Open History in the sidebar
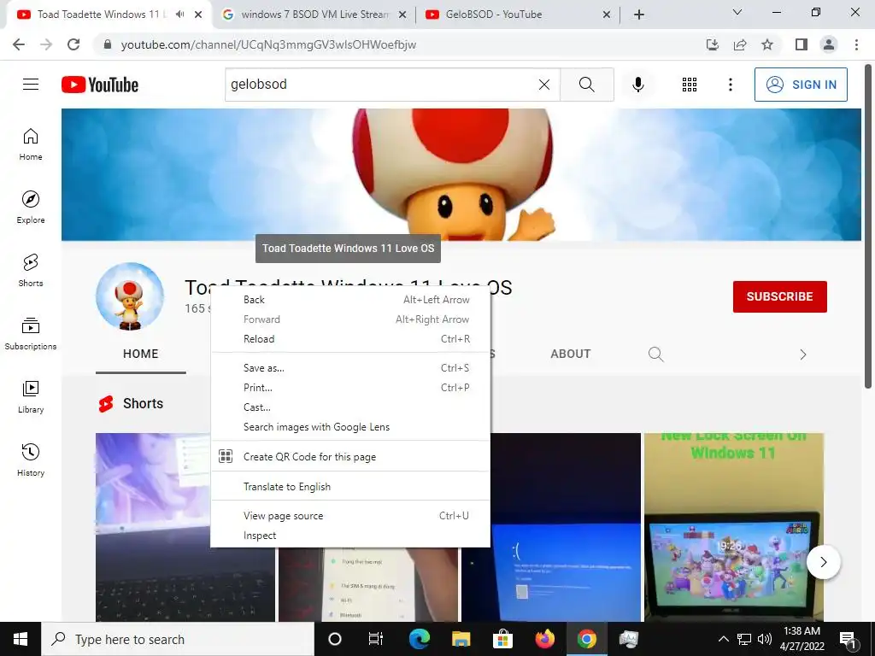This screenshot has height=656, width=875. [31, 460]
